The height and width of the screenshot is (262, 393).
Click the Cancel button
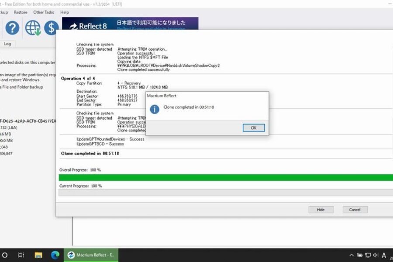point(355,210)
